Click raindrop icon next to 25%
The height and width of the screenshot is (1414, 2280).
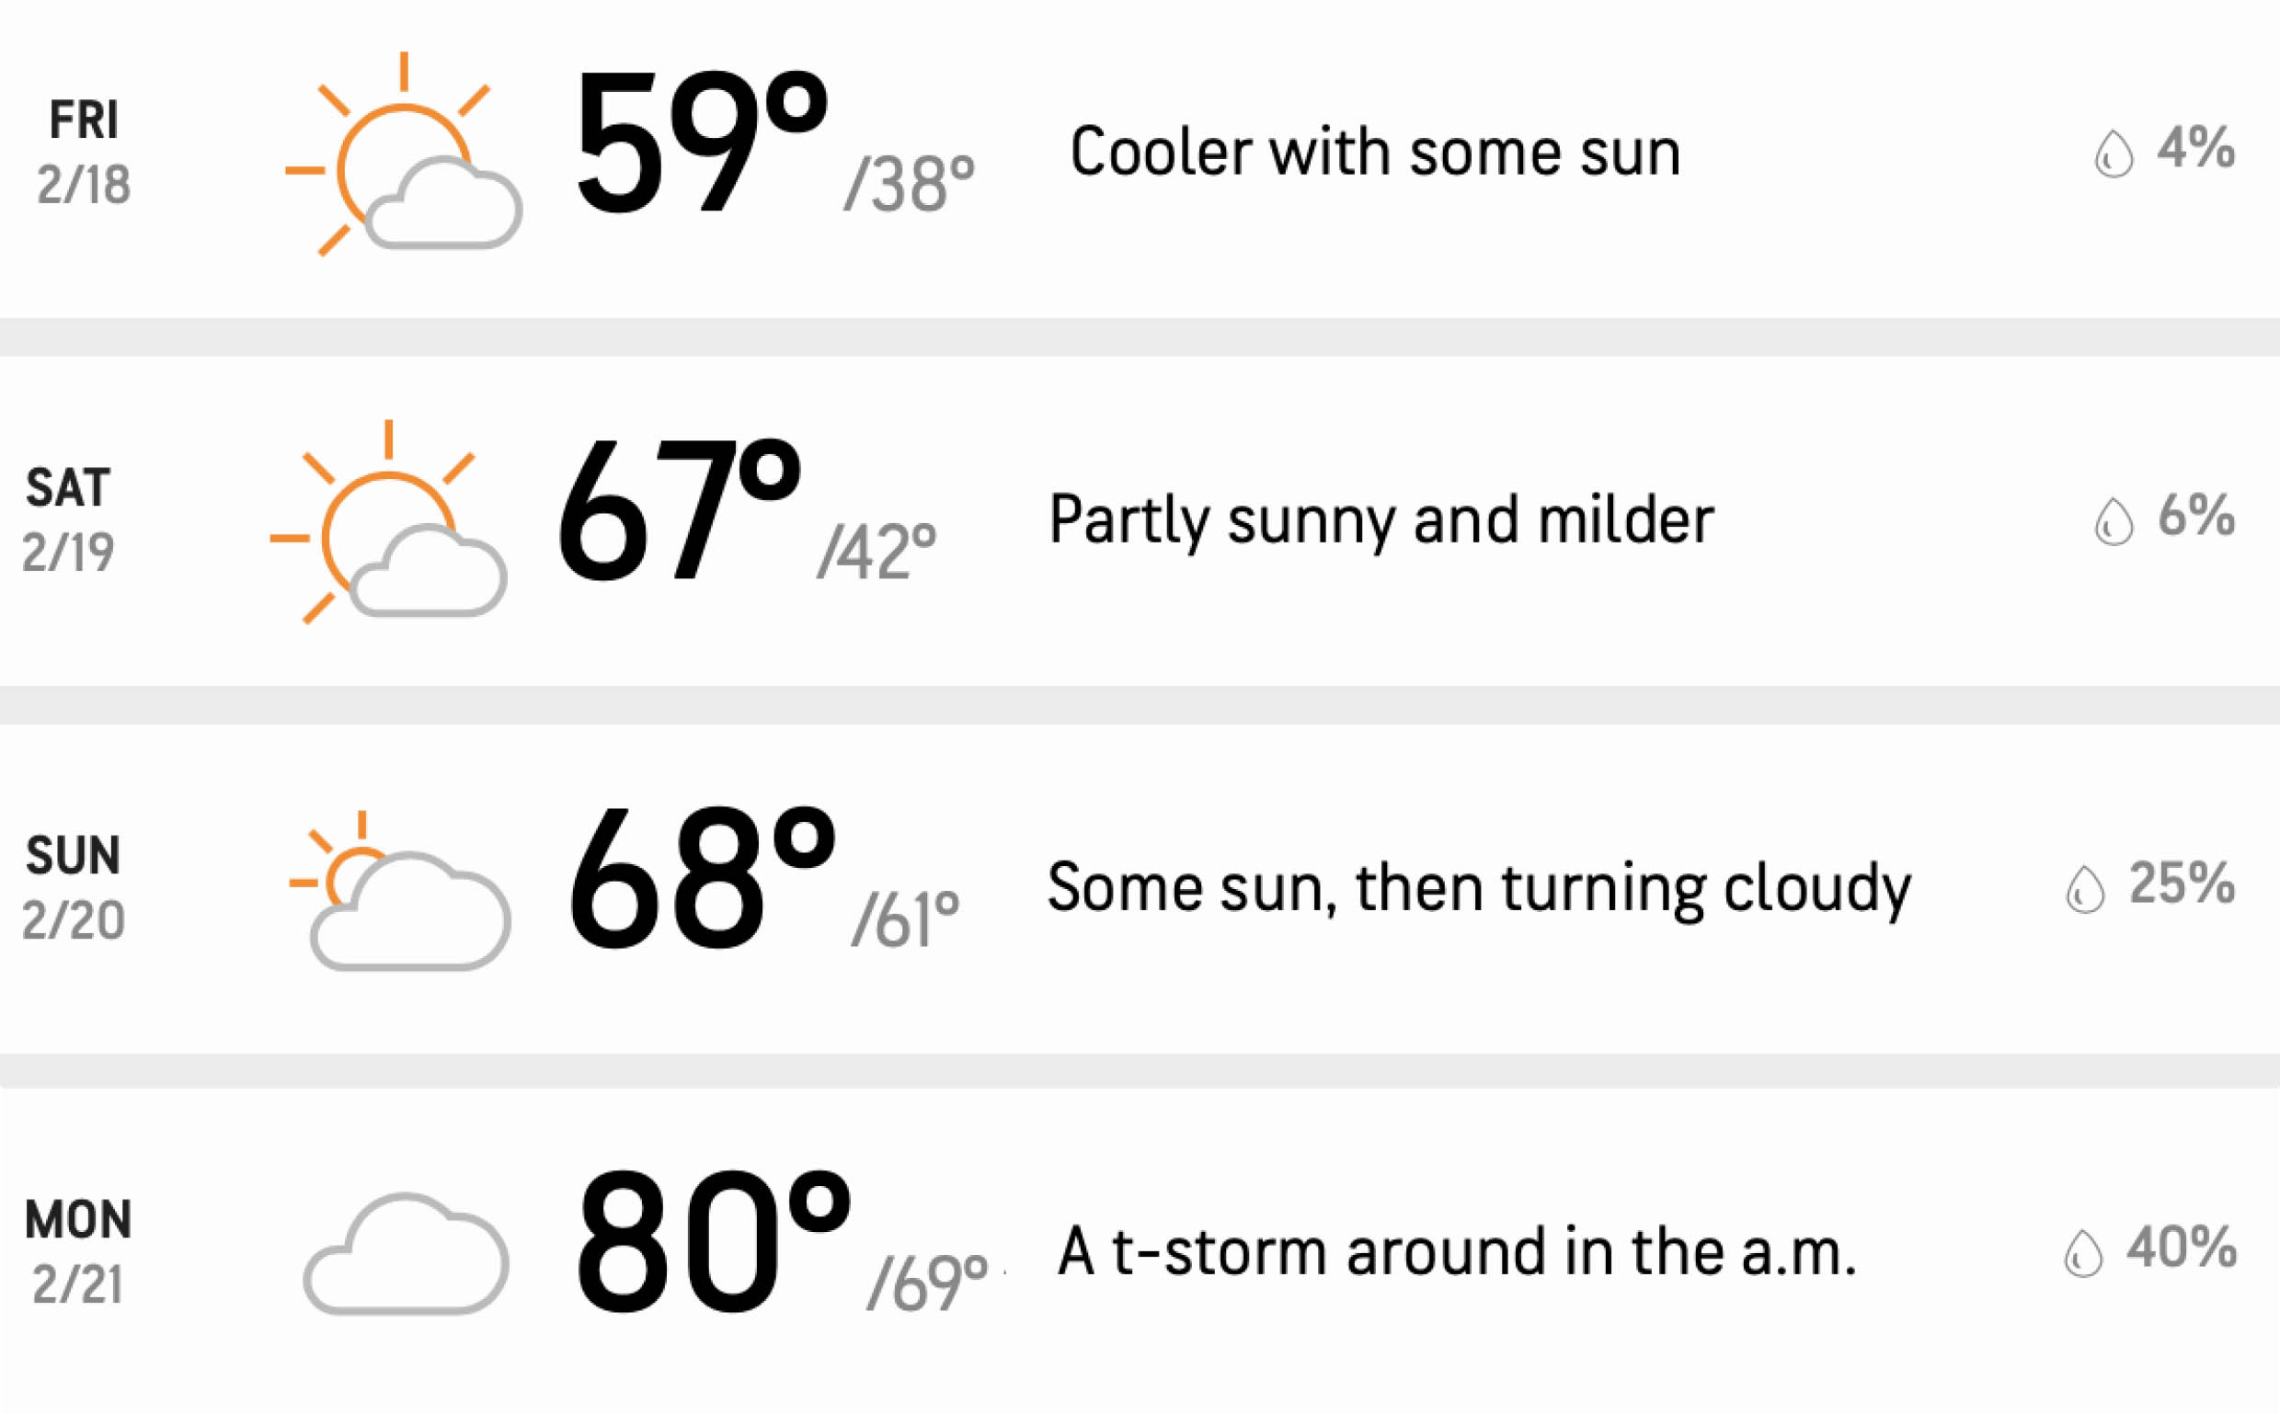point(2085,888)
